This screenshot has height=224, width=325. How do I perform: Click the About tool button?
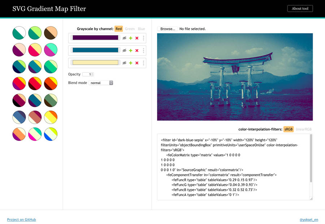[x=300, y=9]
